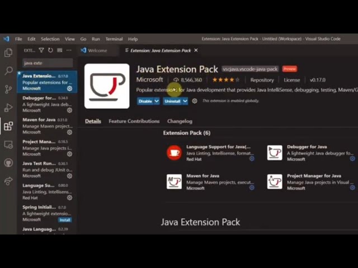Expand the Disable button dropdown arrow
This screenshot has height=268, width=358.
157,101
